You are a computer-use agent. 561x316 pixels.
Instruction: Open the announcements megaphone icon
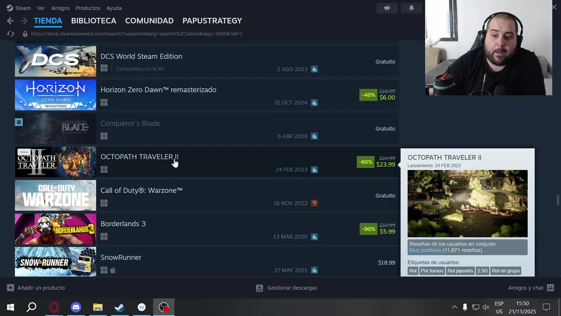tap(387, 8)
